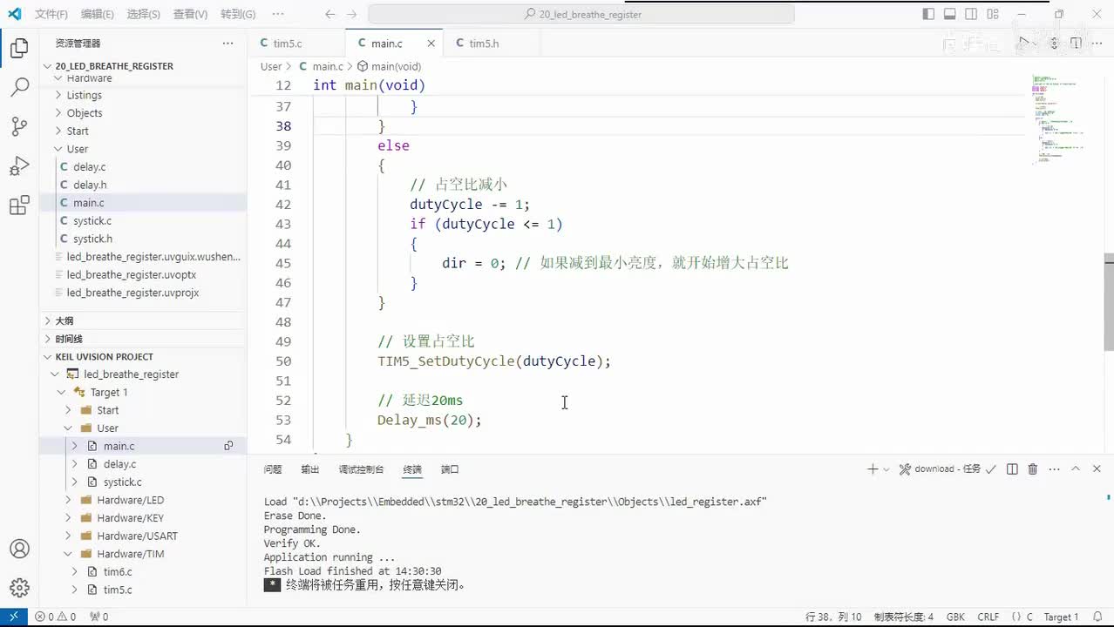Open terminal panel more actions ellipsis
Viewport: 1114px width, 627px height.
[x=1054, y=469]
